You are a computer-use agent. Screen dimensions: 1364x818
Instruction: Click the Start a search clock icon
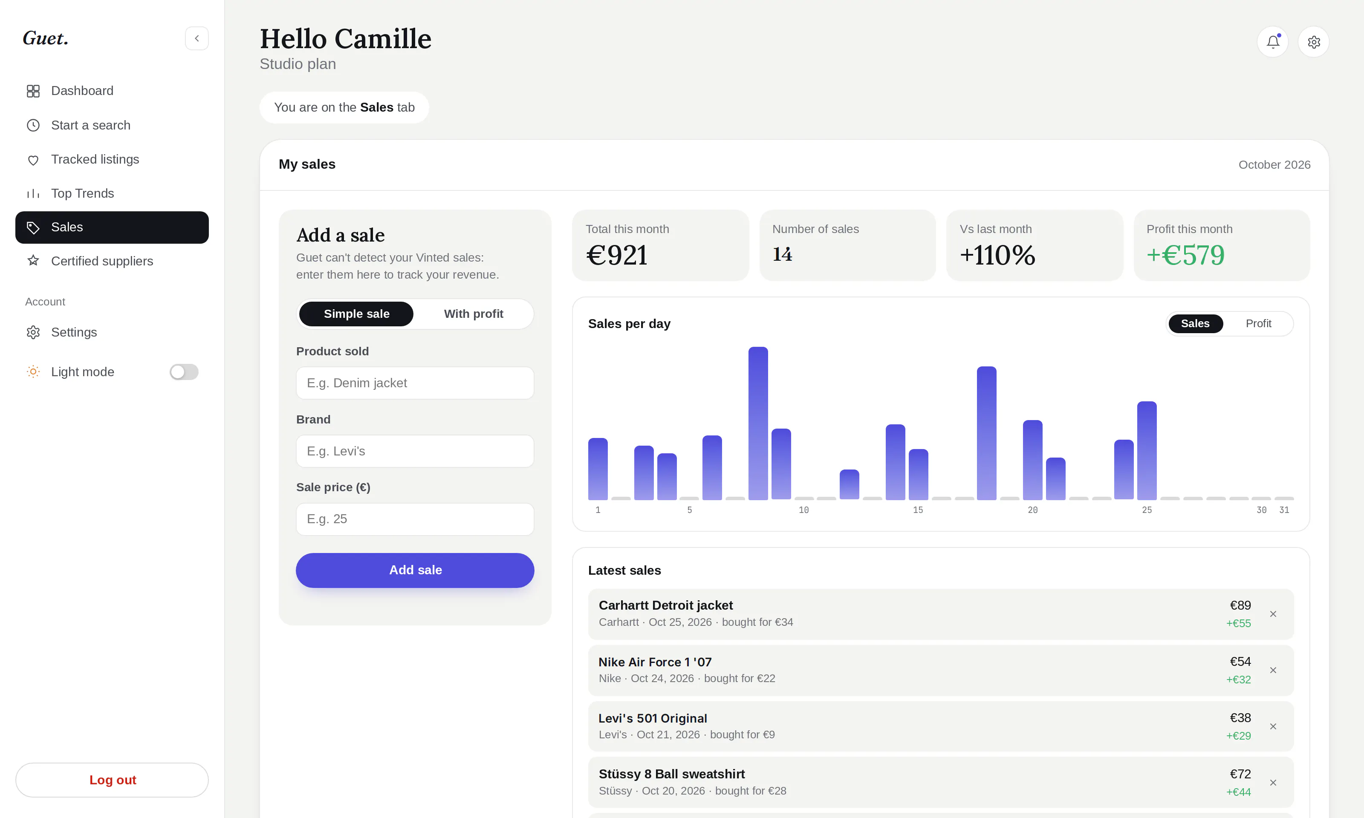pos(33,125)
